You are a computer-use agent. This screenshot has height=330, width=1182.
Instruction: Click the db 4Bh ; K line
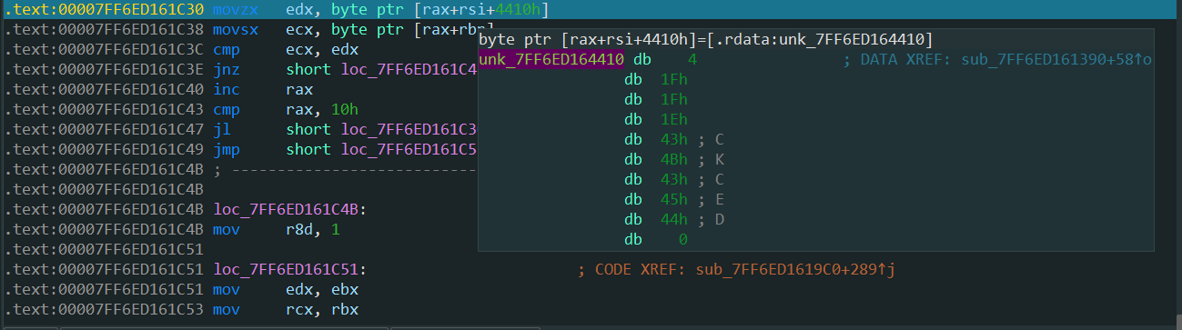tap(674, 160)
